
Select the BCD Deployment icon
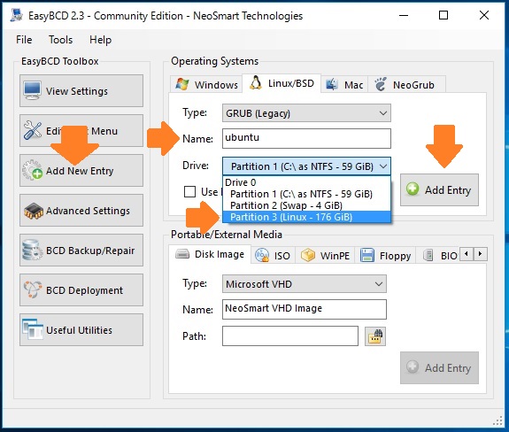tap(33, 289)
